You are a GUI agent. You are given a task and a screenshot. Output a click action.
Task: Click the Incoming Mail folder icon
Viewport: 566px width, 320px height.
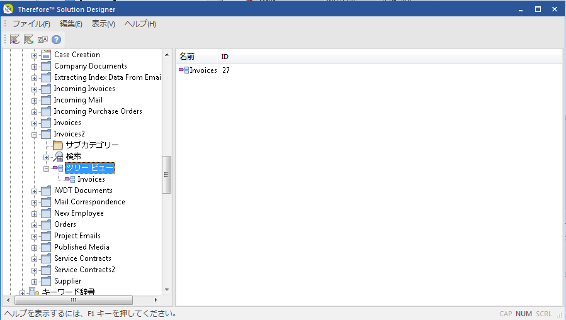[46, 100]
